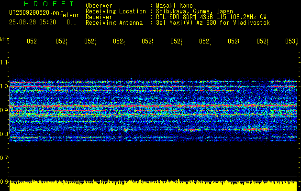Click the 1.0 kHz axis label
The image size is (301, 191).
point(4,86)
